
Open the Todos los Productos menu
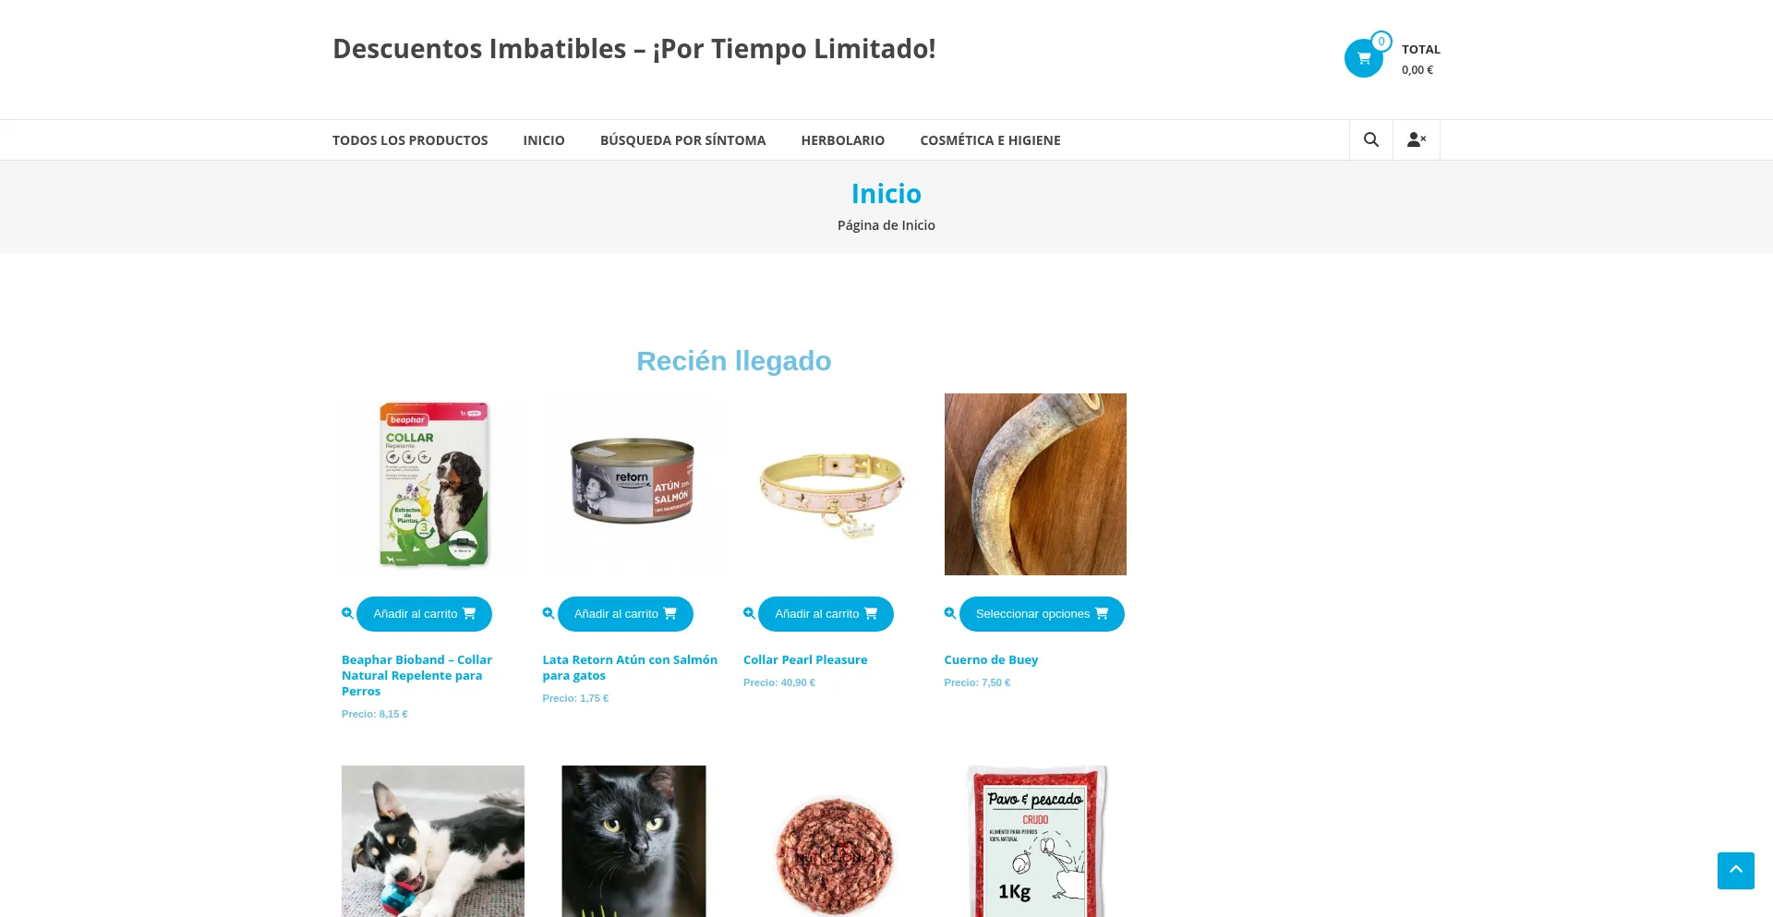pos(410,140)
